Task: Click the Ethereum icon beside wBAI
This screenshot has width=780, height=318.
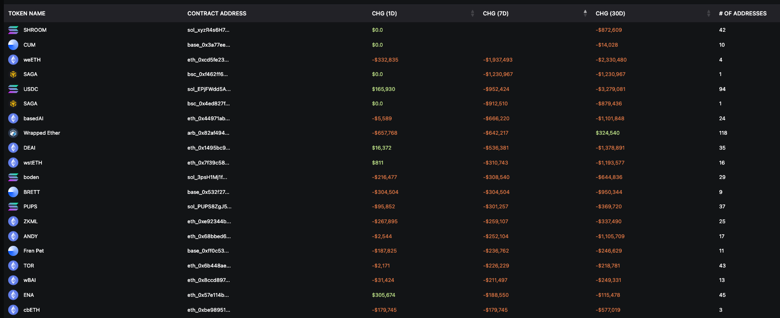Action: (x=13, y=280)
